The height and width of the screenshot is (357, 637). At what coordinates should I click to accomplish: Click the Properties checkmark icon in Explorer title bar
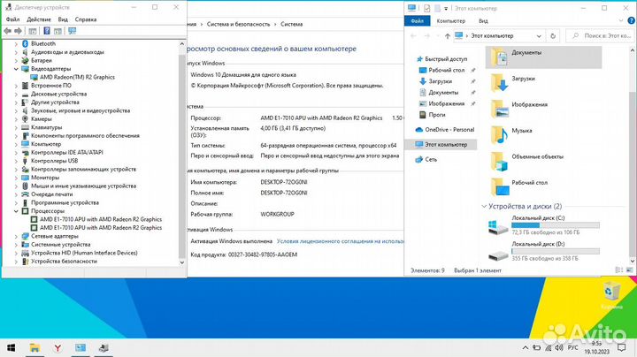click(x=426, y=8)
